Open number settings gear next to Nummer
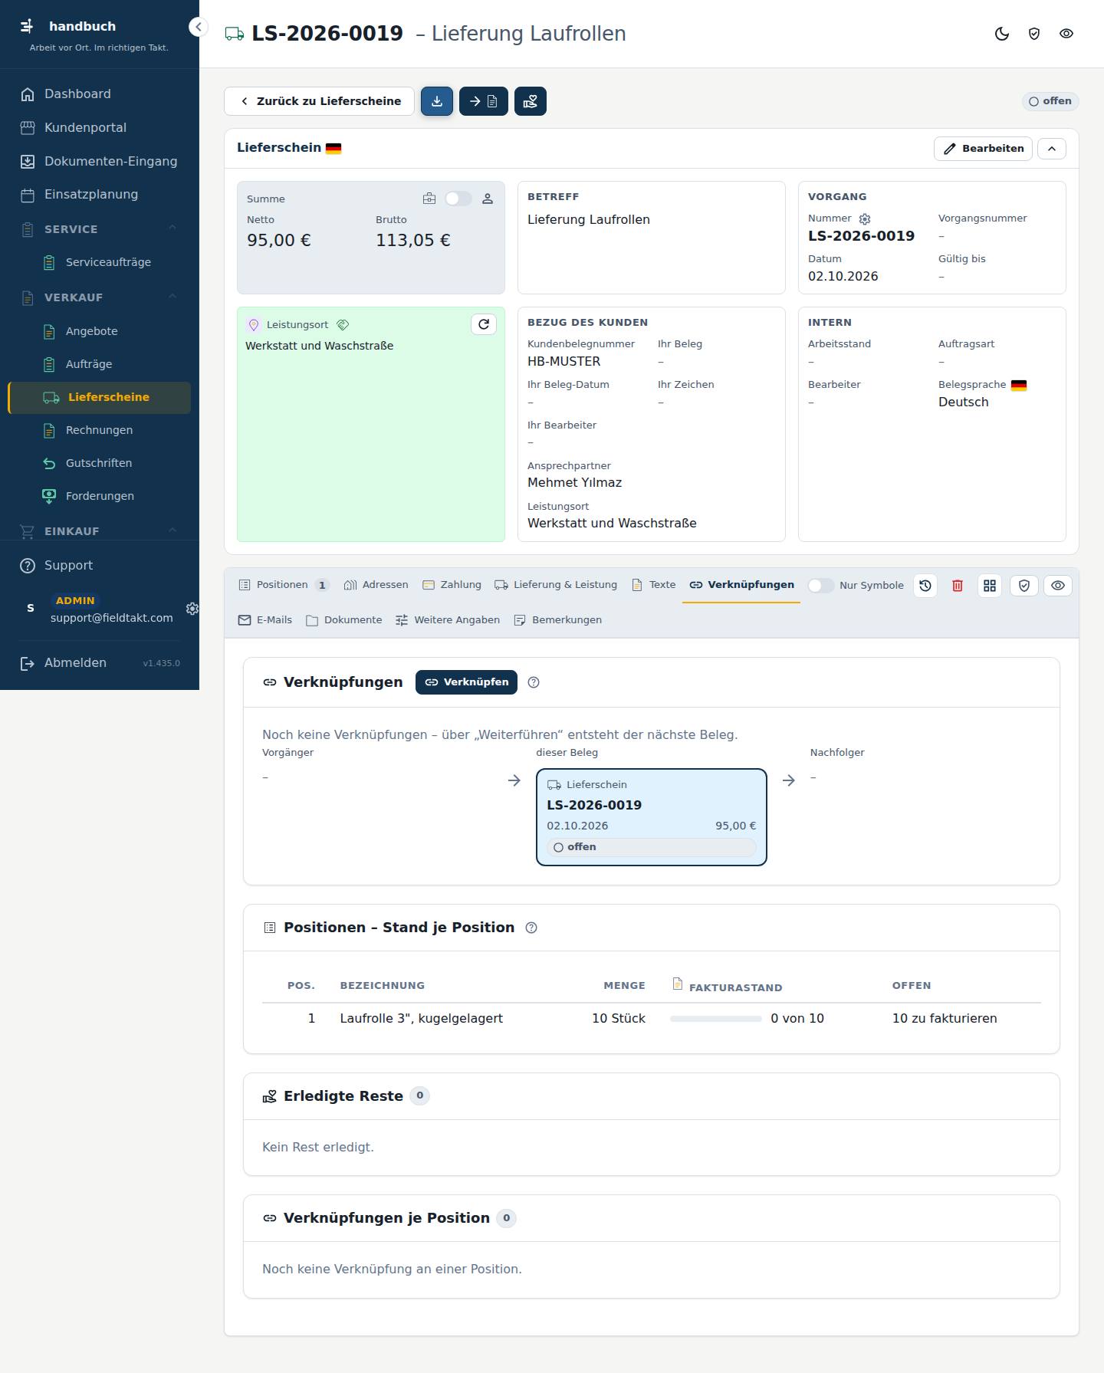The image size is (1104, 1373). (x=865, y=219)
